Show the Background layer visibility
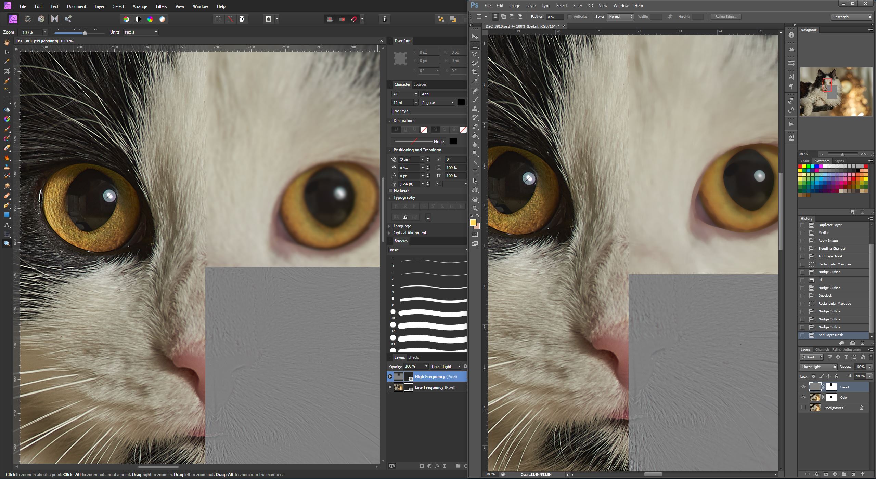 point(803,408)
